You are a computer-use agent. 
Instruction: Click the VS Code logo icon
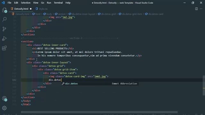3,3
